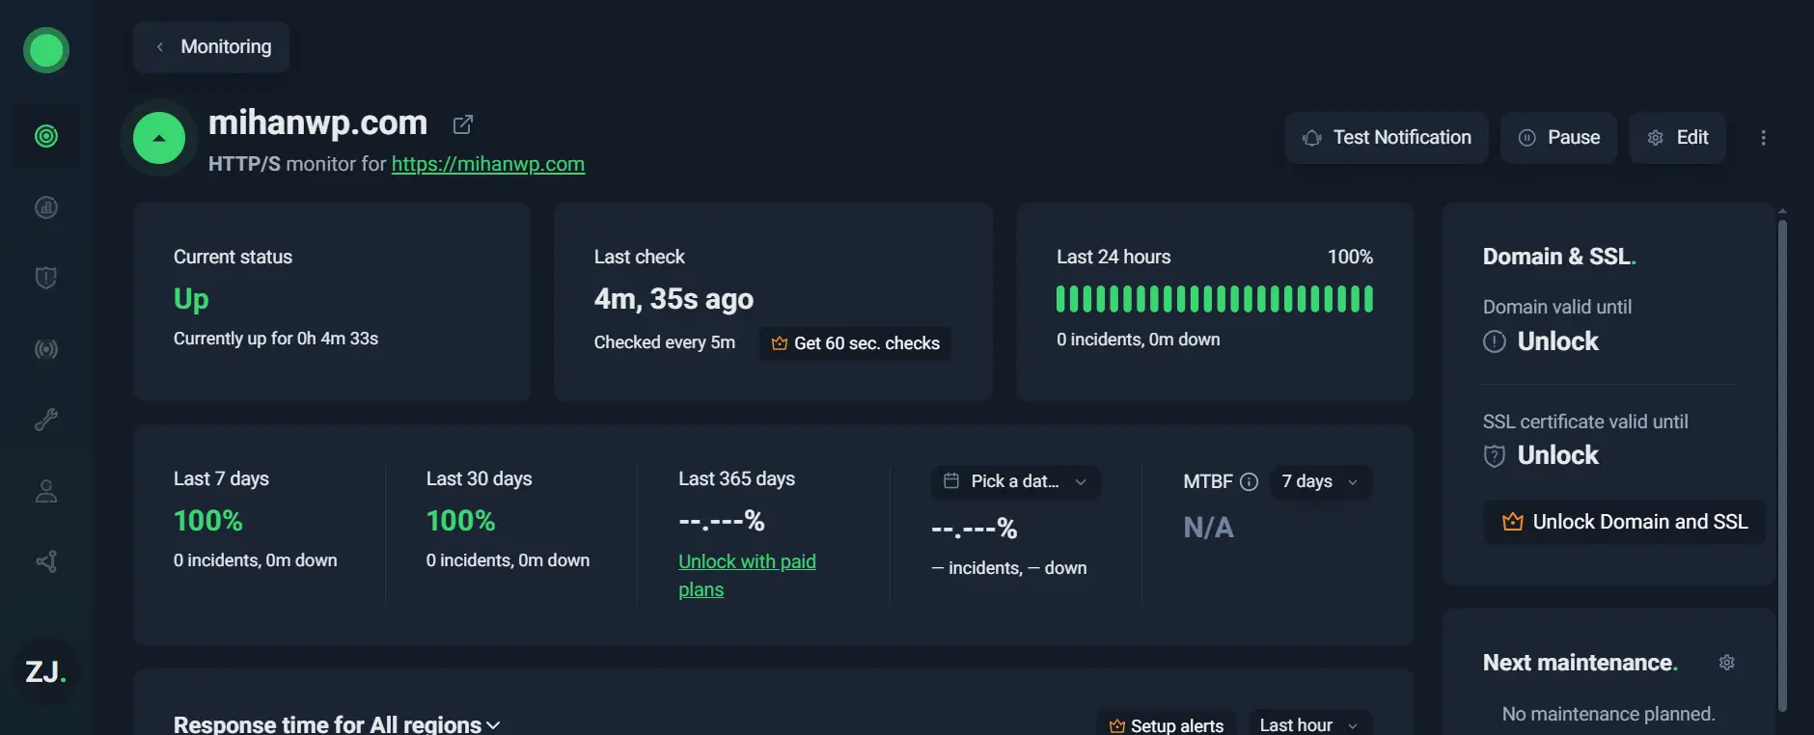The height and width of the screenshot is (735, 1814).
Task: Click the Last 7 days 100% value
Action: (x=208, y=521)
